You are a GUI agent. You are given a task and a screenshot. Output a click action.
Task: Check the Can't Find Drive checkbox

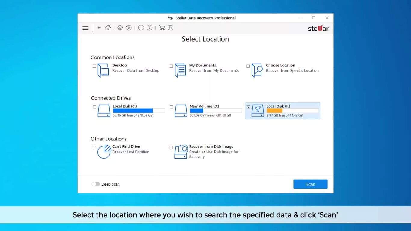[x=94, y=148]
